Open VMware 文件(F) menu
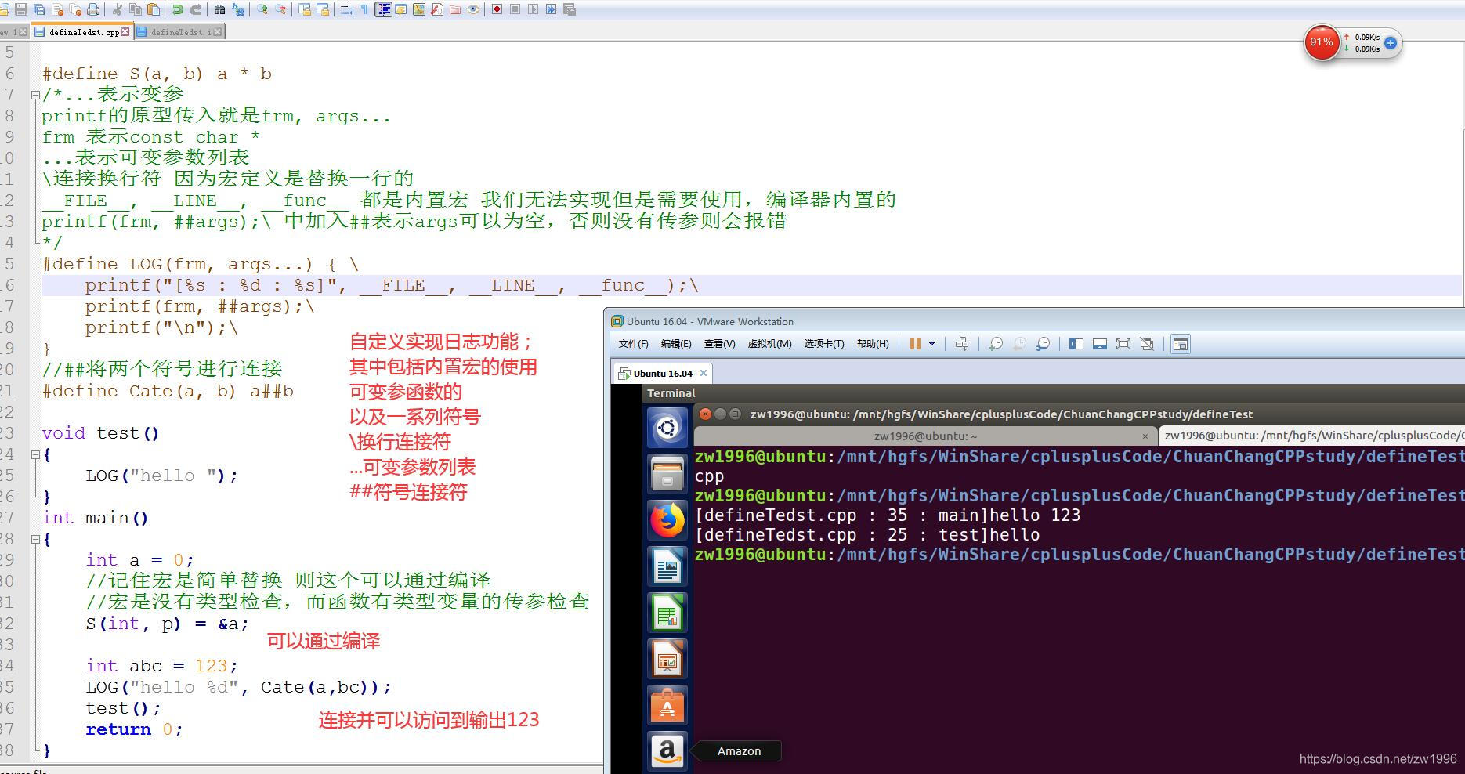The height and width of the screenshot is (774, 1465). 633,344
